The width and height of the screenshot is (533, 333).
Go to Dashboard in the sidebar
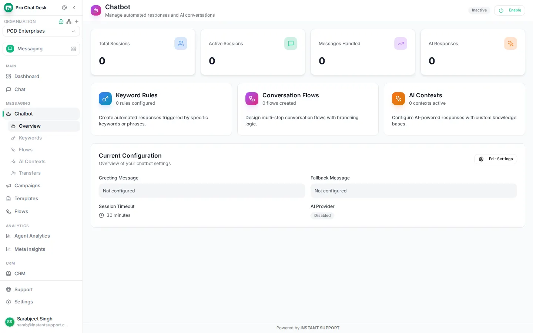41,76
